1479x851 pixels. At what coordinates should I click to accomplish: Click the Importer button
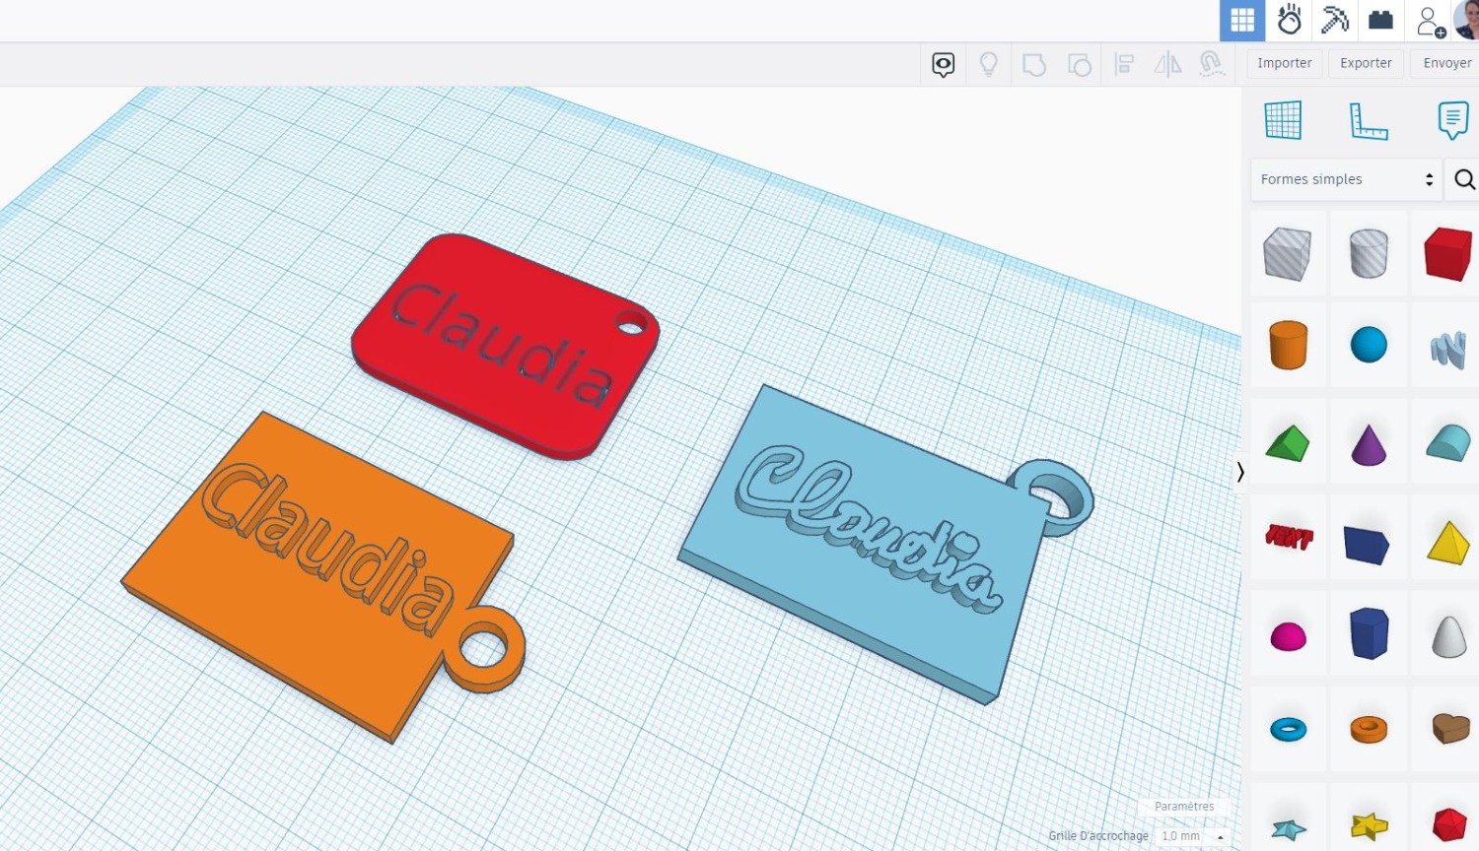(1284, 63)
